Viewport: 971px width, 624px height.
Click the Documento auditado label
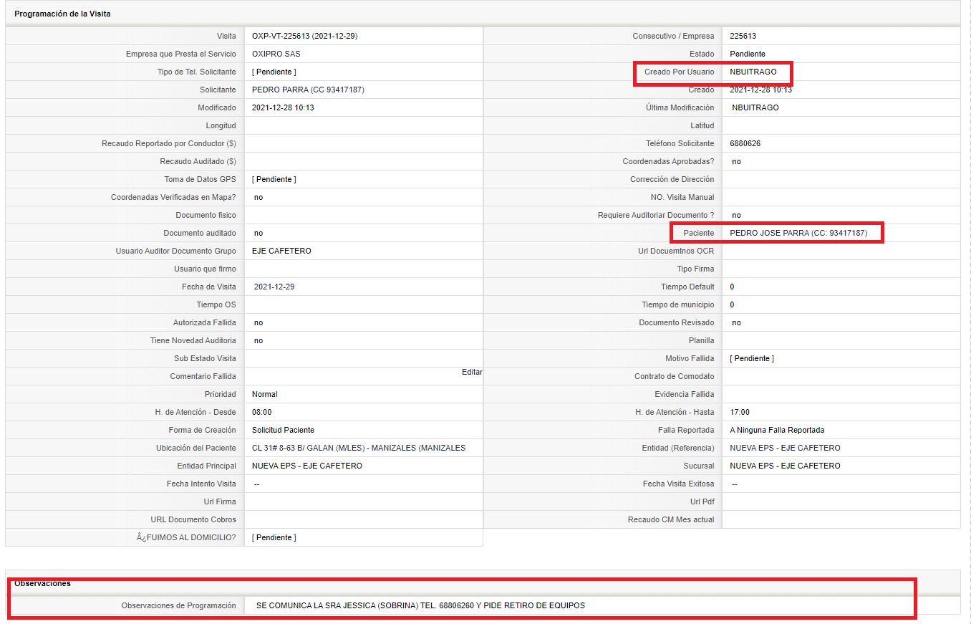coord(200,233)
